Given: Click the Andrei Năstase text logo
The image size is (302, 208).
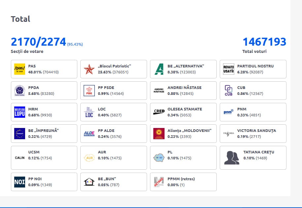Looking at the screenshot, I should tap(159, 91).
